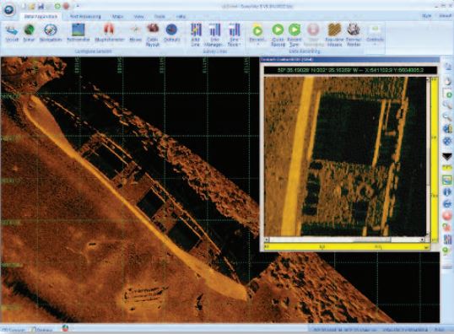The width and height of the screenshot is (454, 334).
Task: Switch to the Post Processing tab
Action: pyautogui.click(x=85, y=17)
